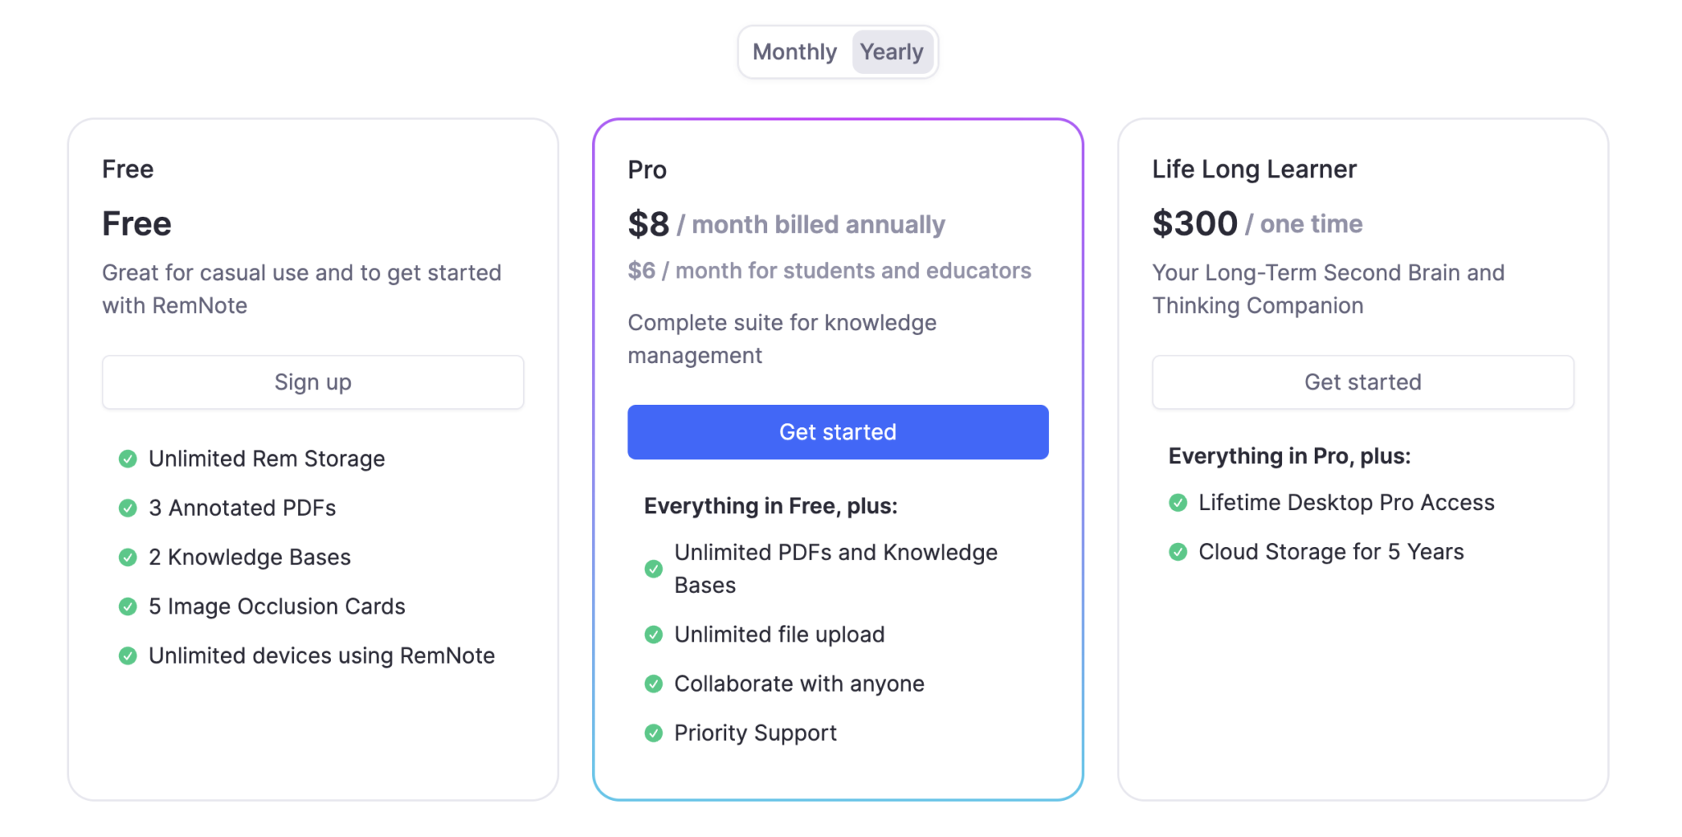1682x837 pixels.
Task: Click the checkmark icon beside Unlimited file upload
Action: [x=653, y=634]
